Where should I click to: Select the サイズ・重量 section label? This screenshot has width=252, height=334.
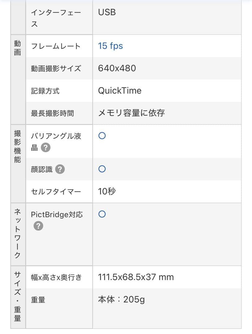click(18, 297)
